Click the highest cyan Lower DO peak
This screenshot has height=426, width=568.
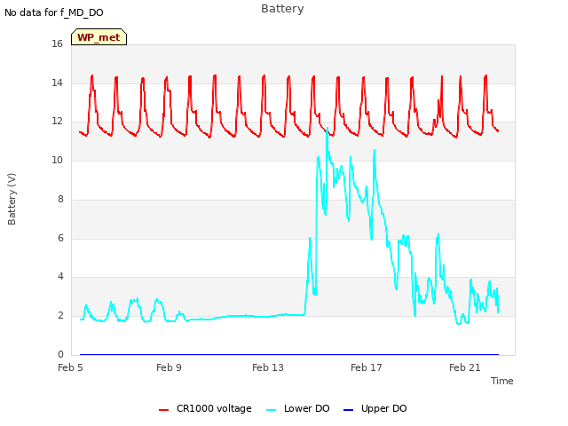pyautogui.click(x=327, y=128)
